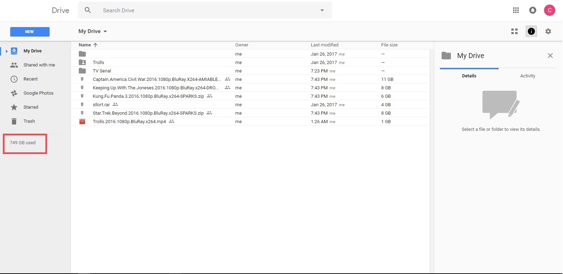Click the Google Photos pinwheel icon
This screenshot has width=563, height=274.
coord(14,93)
